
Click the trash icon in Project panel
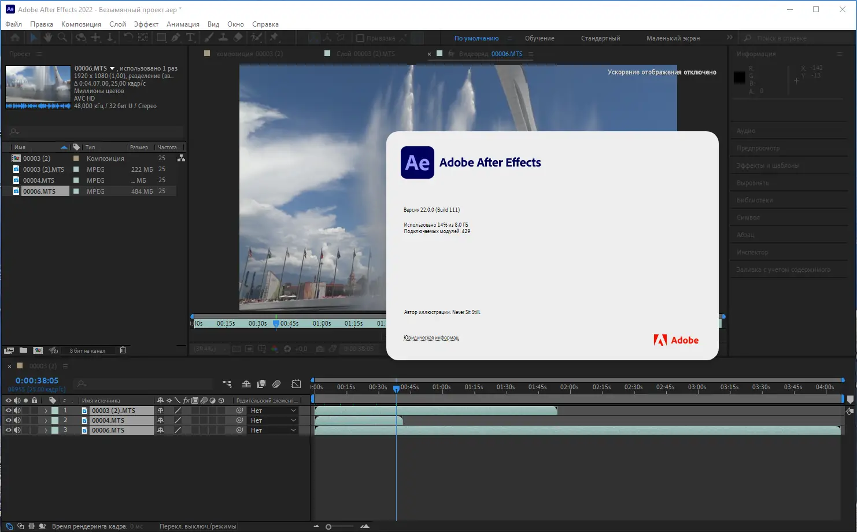tap(123, 350)
